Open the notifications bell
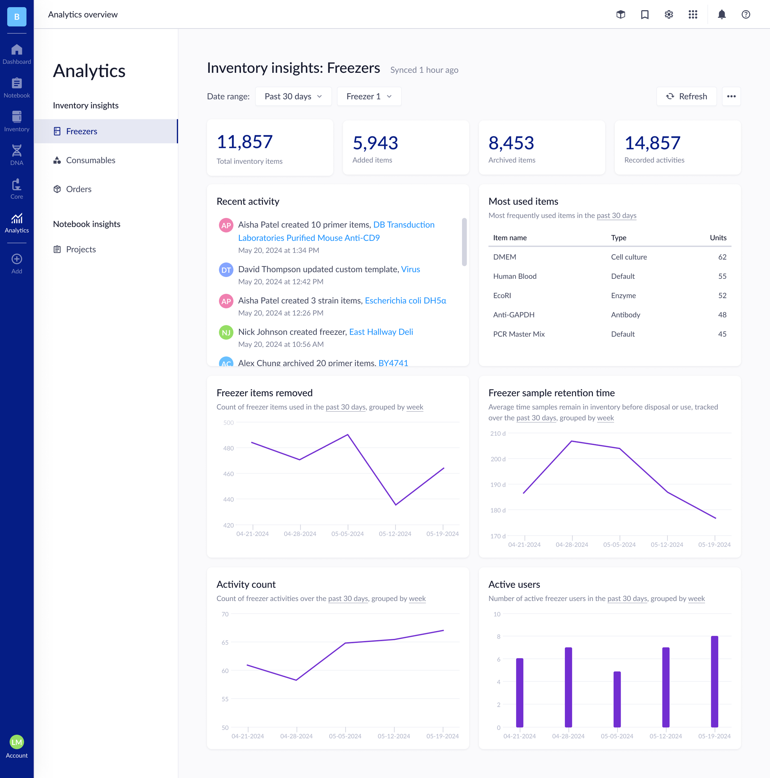The height and width of the screenshot is (778, 770). click(x=721, y=14)
